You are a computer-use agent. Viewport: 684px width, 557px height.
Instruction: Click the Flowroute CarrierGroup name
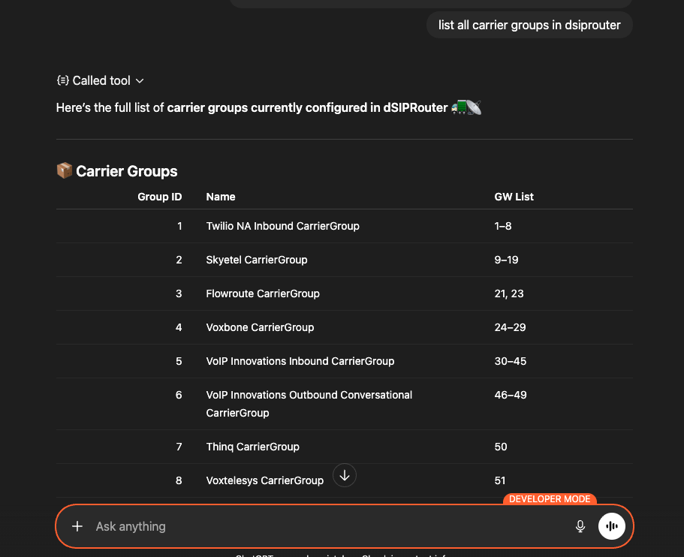point(263,294)
